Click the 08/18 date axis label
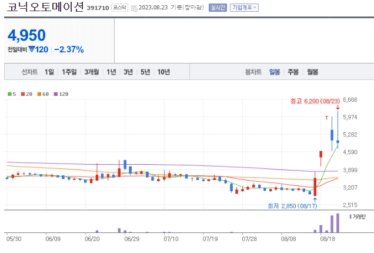This screenshot has height=253, width=374. [328, 239]
